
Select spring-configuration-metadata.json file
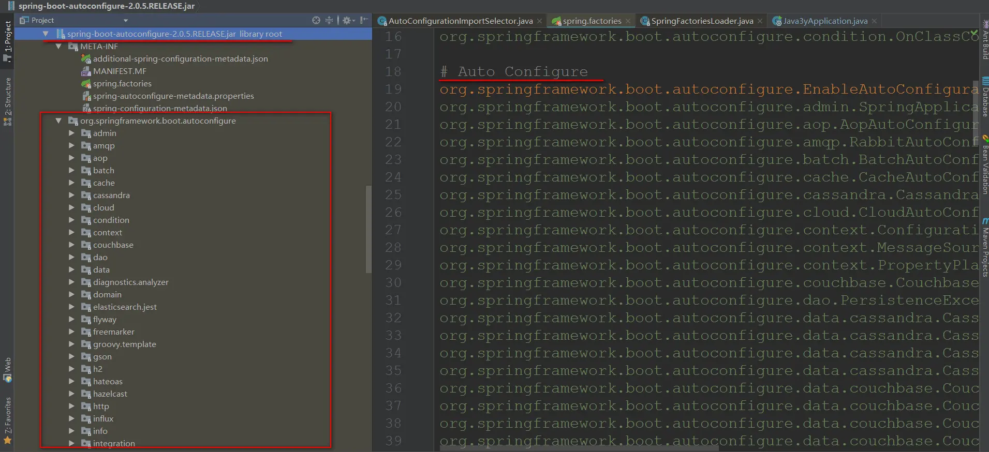click(160, 108)
